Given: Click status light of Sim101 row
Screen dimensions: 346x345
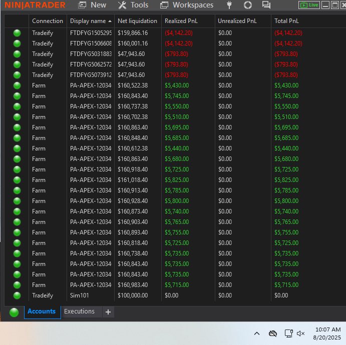Looking at the screenshot, I should click(17, 295).
